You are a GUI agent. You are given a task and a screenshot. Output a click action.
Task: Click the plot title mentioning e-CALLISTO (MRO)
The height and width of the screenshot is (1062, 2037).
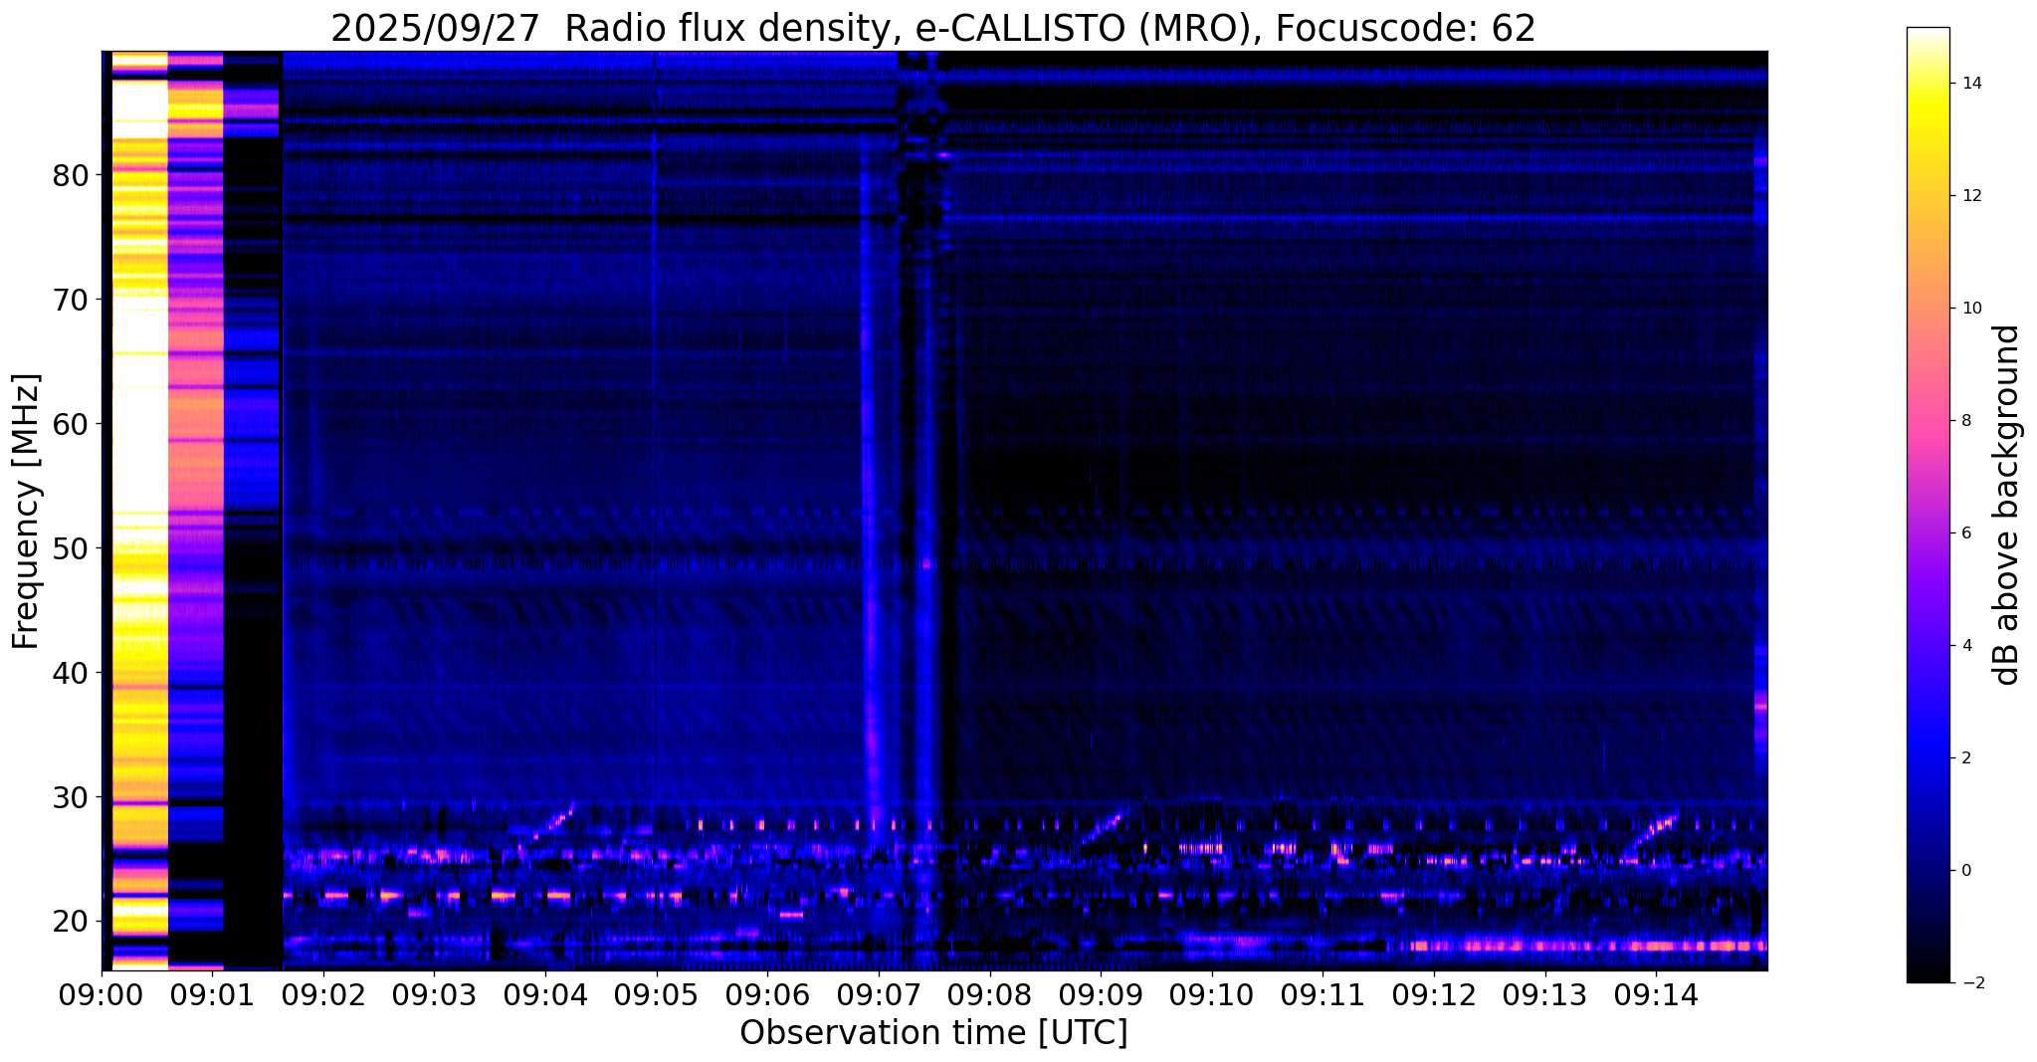933,28
